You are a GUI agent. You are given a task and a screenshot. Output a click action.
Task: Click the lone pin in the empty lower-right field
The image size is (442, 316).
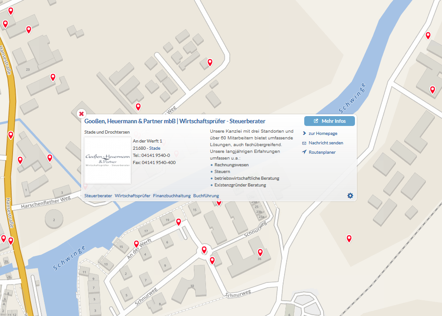[349, 238]
